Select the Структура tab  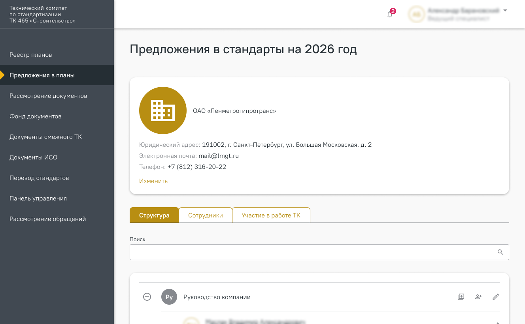pyautogui.click(x=154, y=215)
